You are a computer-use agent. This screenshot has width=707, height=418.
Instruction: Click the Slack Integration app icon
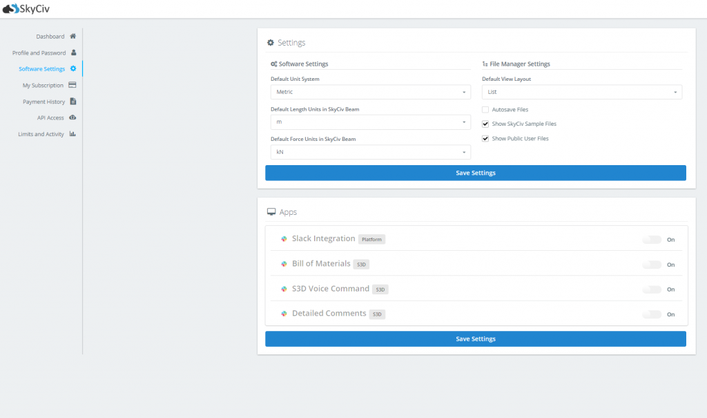[284, 239]
